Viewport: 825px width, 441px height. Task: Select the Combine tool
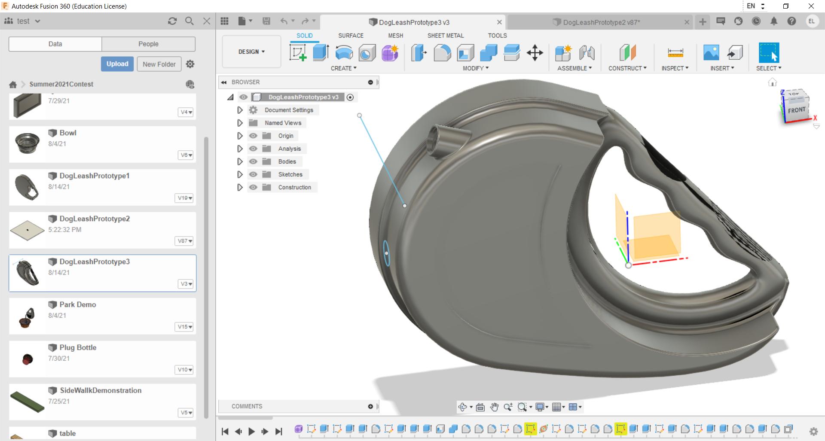pyautogui.click(x=489, y=53)
